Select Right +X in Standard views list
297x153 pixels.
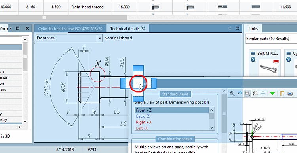(x=144, y=122)
